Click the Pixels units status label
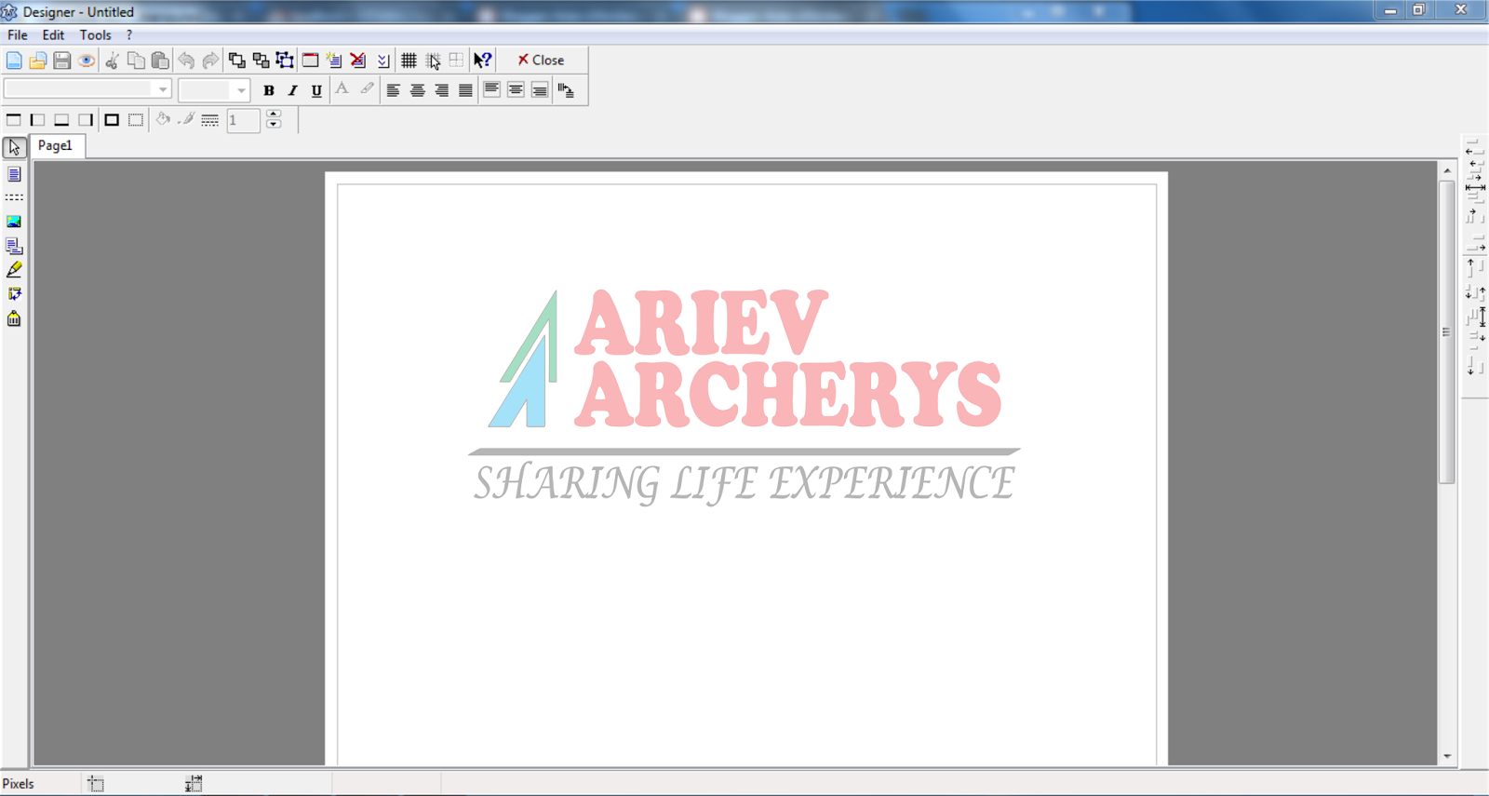 (19, 784)
